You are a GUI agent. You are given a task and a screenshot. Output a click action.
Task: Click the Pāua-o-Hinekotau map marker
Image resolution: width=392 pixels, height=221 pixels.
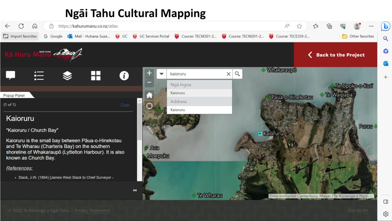click(x=268, y=97)
